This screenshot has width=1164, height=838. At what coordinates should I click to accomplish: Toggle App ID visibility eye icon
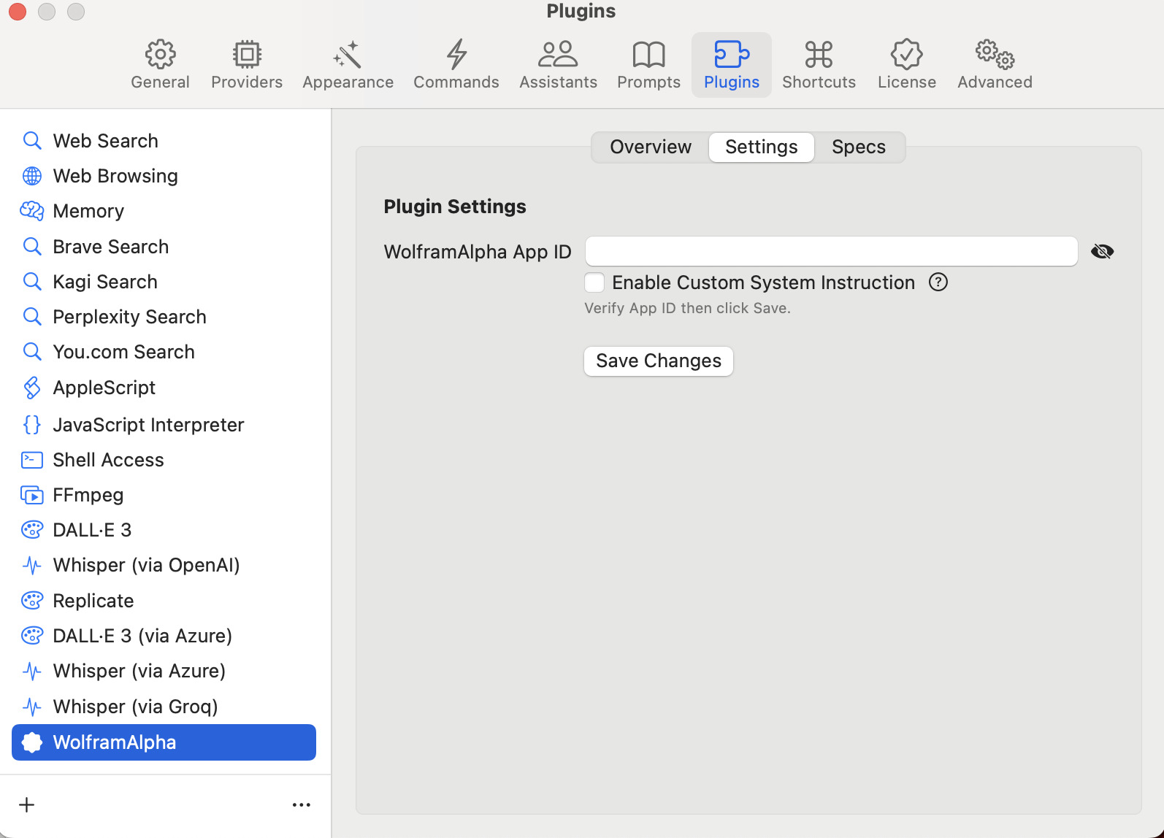point(1102,252)
